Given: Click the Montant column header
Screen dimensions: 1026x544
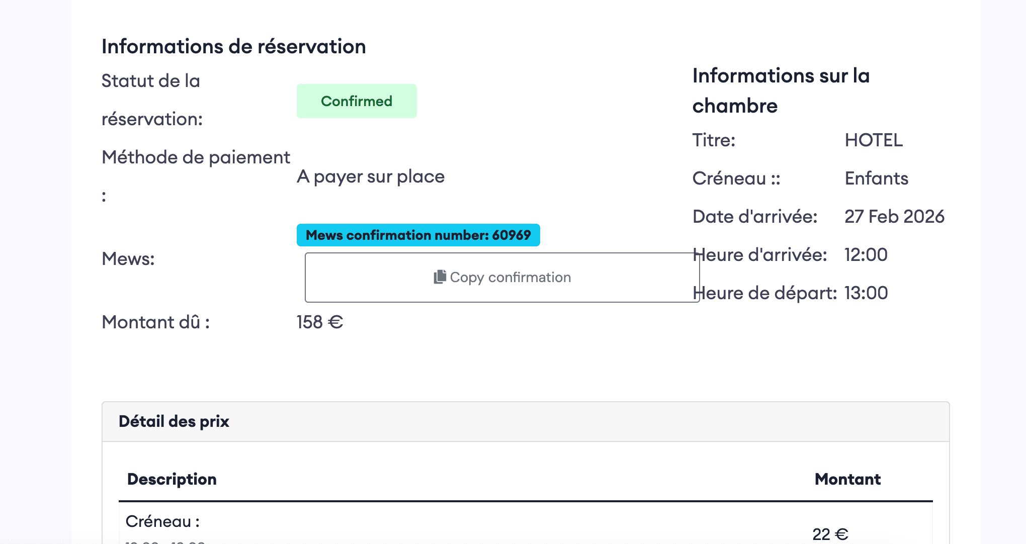Looking at the screenshot, I should (x=847, y=479).
